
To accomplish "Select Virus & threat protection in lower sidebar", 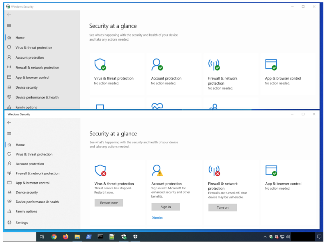I will [43, 154].
